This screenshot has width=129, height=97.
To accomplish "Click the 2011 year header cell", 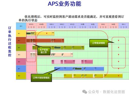I will pos(21,26).
